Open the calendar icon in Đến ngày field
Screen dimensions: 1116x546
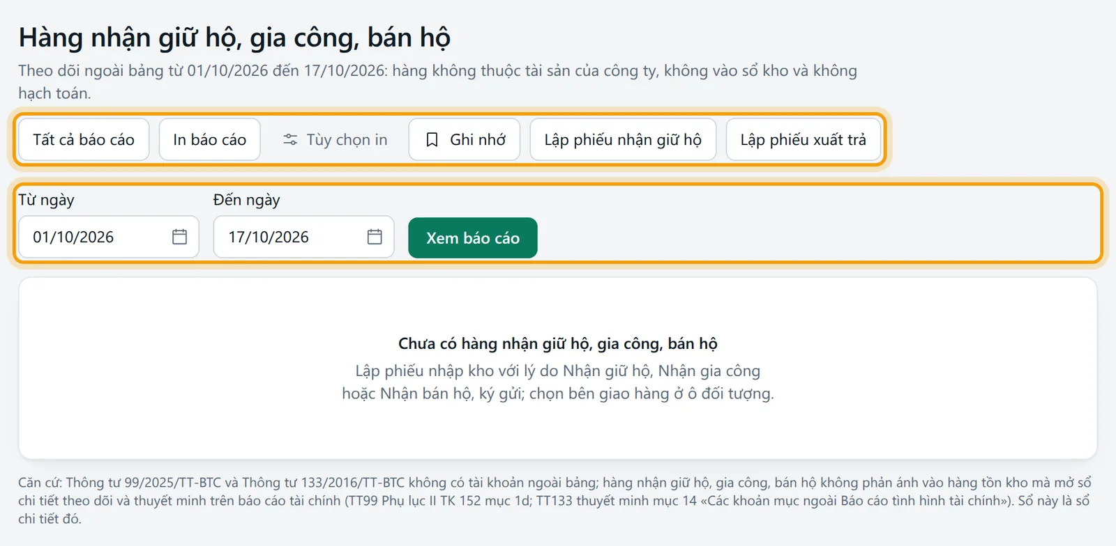[x=375, y=237]
